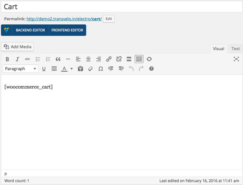This screenshot has width=243, height=185.
Task: Insert a Read More tag
Action: click(129, 59)
